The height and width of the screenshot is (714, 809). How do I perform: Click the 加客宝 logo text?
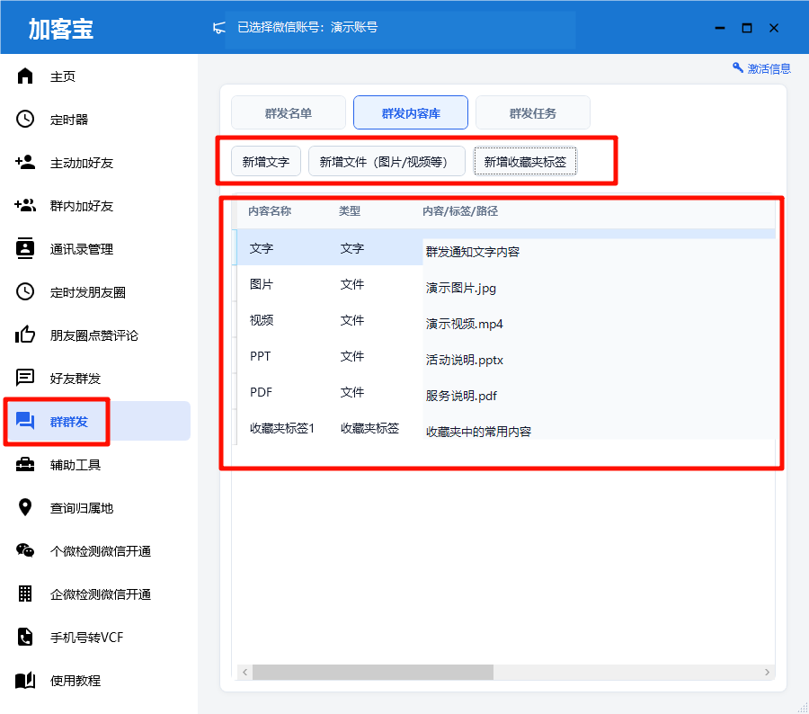pos(60,29)
